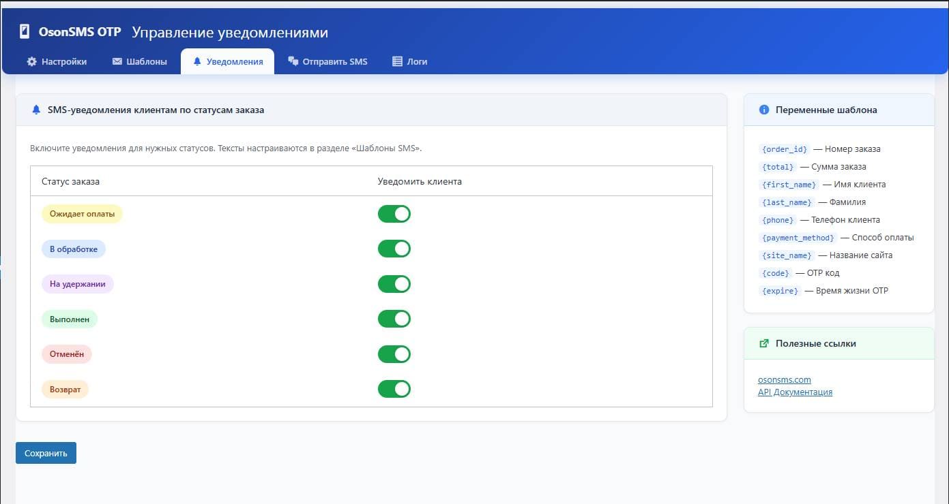The image size is (949, 504).
Task: Click the envelope icon on Шаблоны tab
Action: coord(117,61)
